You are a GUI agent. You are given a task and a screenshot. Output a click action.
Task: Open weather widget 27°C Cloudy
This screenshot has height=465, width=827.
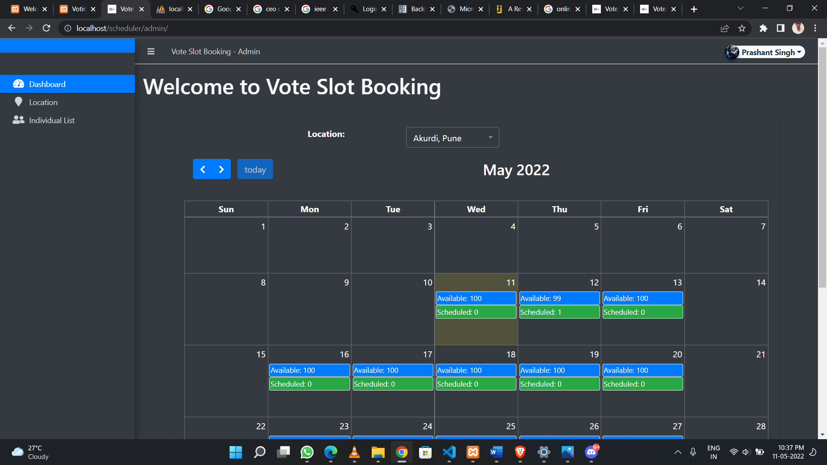coord(30,452)
